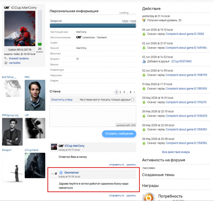
Task: Click the Игровой профиль gamepad icon
Action: click(6, 58)
